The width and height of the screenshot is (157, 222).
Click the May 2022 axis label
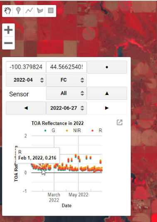click(x=78, y=195)
